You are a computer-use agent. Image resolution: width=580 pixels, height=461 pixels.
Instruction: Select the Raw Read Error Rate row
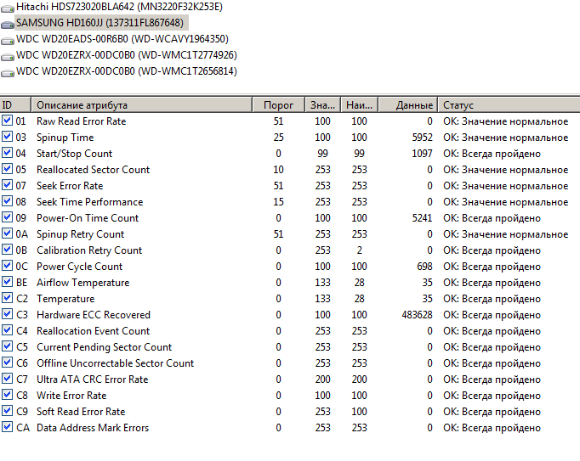pyautogui.click(x=290, y=121)
